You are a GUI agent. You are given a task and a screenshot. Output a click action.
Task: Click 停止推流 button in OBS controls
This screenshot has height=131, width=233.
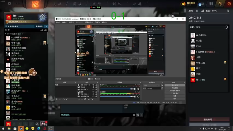tap(175, 85)
